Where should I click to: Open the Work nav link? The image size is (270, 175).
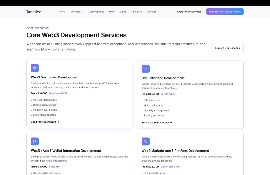coord(112,12)
